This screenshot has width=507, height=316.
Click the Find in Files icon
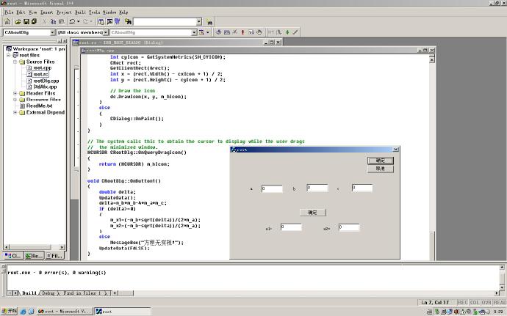tap(128, 21)
